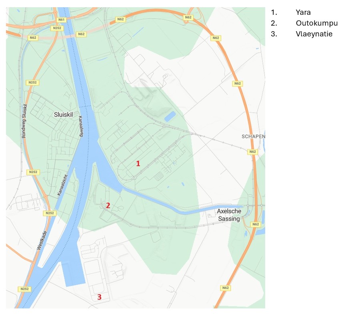Click the SCHAPEN place label

[x=253, y=136]
